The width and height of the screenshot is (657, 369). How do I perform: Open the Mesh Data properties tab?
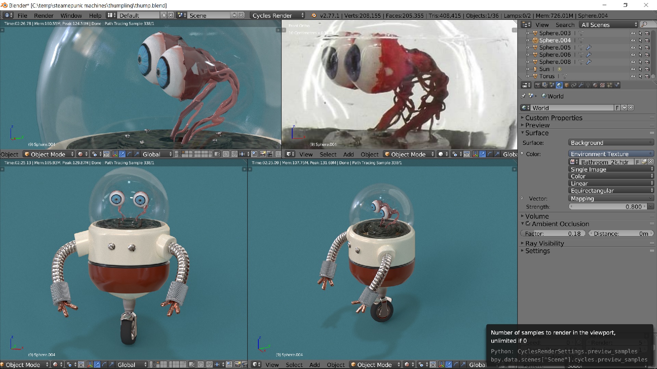[x=588, y=85]
